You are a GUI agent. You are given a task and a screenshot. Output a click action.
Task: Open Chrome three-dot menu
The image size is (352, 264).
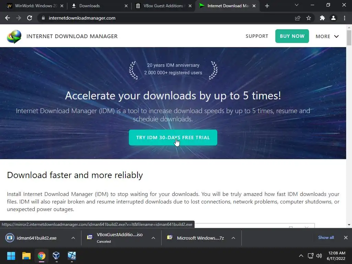point(344,18)
